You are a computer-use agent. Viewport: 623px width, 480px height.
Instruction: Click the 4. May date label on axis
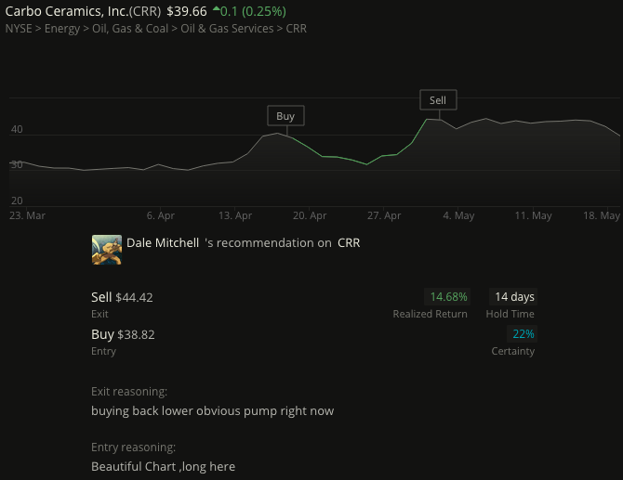[458, 215]
